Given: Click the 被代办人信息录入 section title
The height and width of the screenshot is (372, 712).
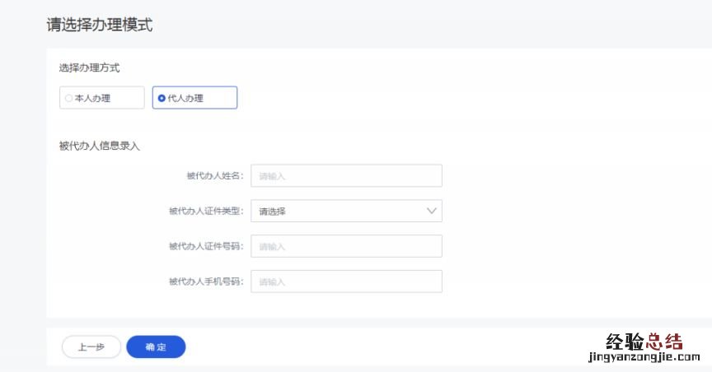Looking at the screenshot, I should point(100,146).
